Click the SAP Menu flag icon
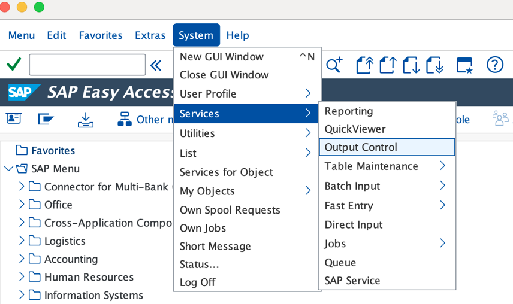The image size is (513, 304). click(46, 119)
